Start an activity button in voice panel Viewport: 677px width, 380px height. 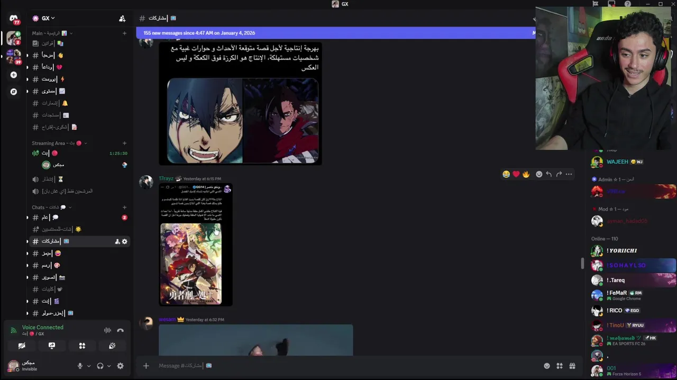pyautogui.click(x=82, y=346)
